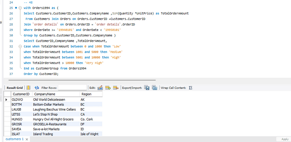Click the Hungry Owl All-Night Grocers cell
The width and height of the screenshot is (291, 142).
coord(56,119)
